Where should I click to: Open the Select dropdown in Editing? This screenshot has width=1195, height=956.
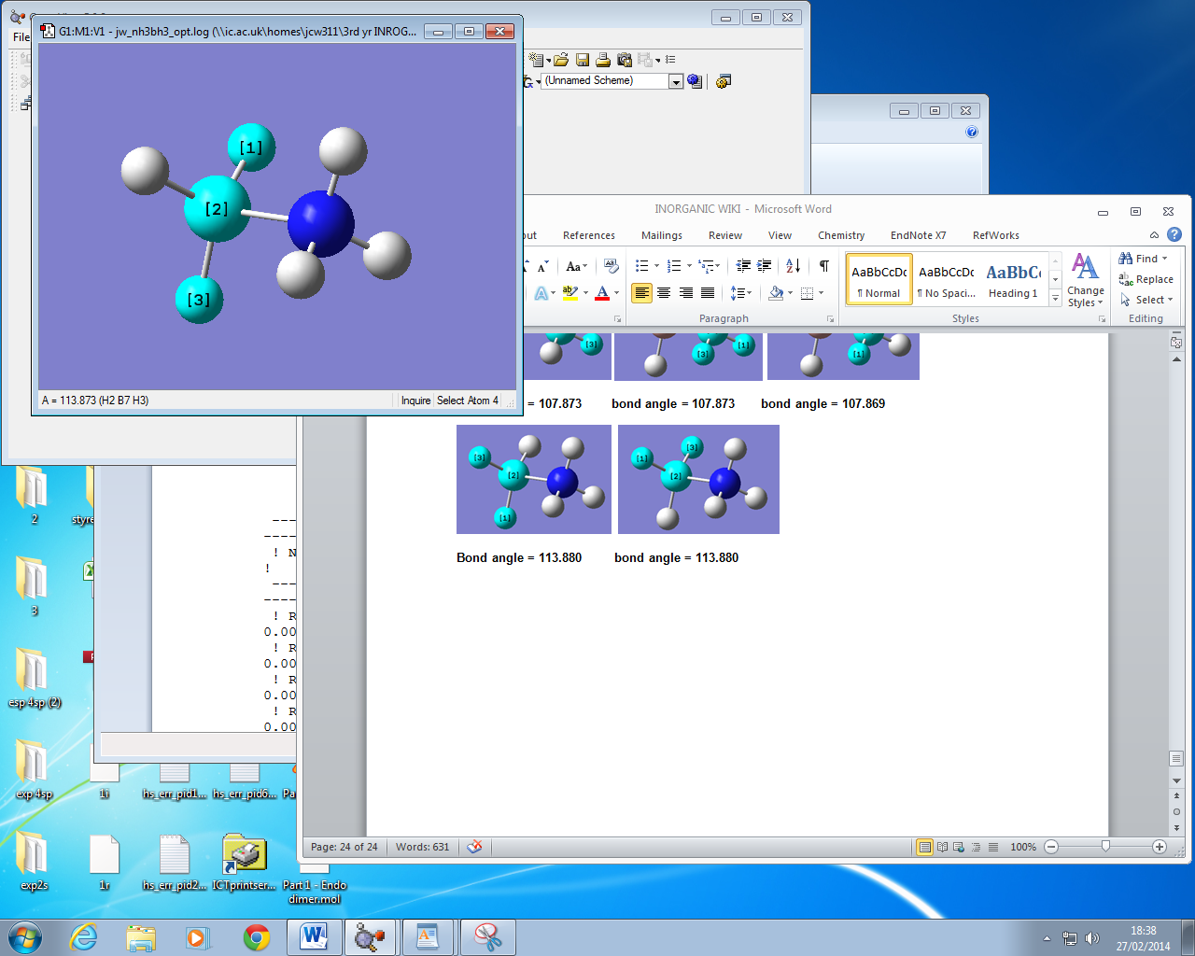click(x=1146, y=300)
